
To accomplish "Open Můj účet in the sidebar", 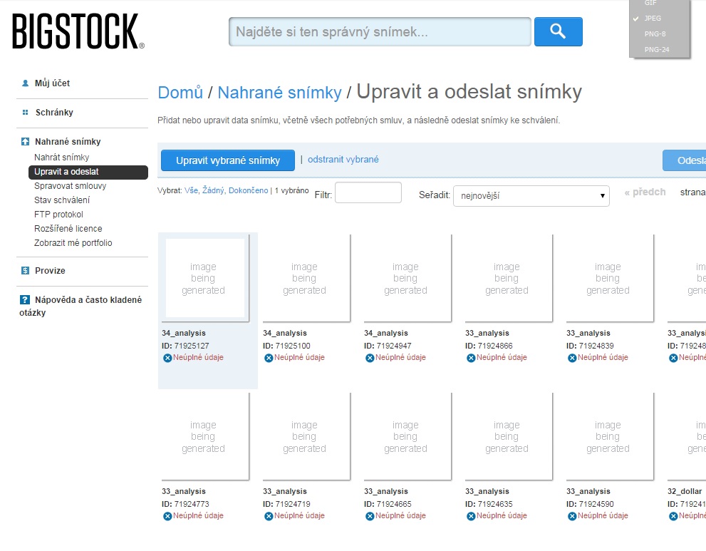I will (x=52, y=83).
